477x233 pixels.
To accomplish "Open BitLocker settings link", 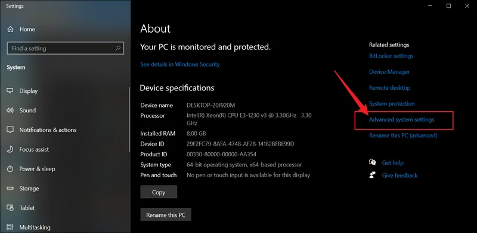I will 391,56.
